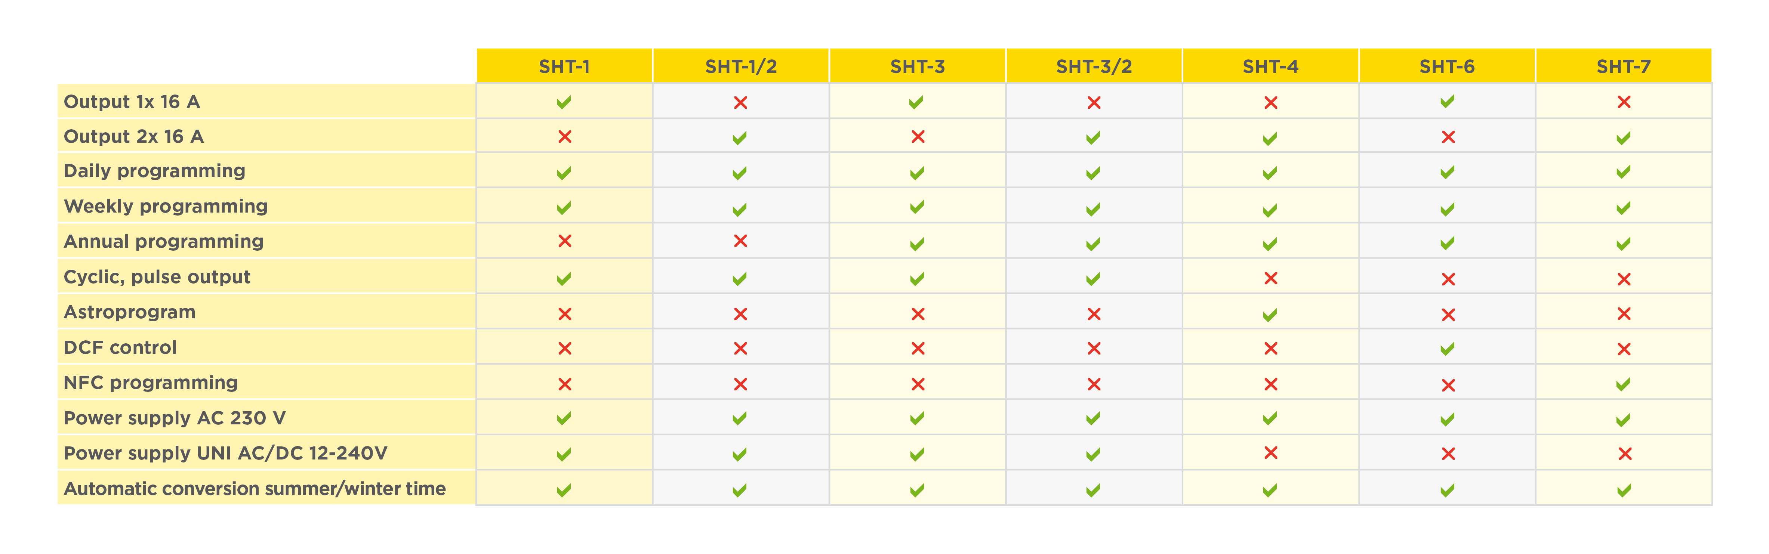The image size is (1769, 554).
Task: Click the green check for SHT-1 Output 1x 16 A
Action: [x=564, y=102]
